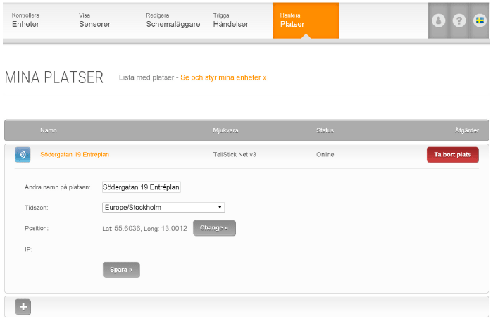
Task: Select the Händelser tab
Action: tap(230, 20)
